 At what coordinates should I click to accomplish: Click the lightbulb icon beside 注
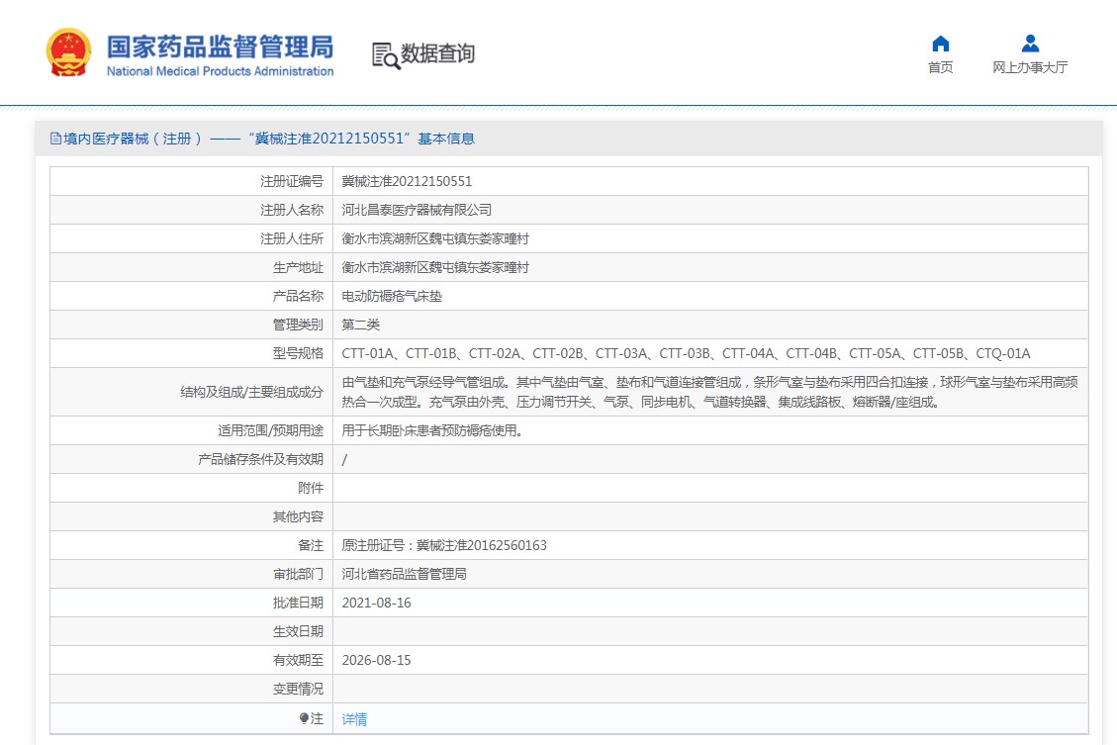coord(304,719)
